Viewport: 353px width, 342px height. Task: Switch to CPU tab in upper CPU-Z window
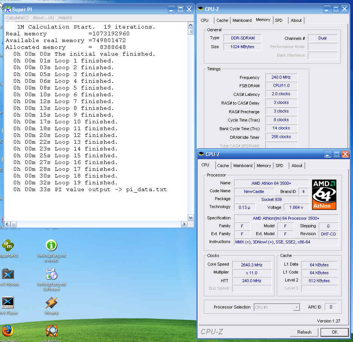204,20
